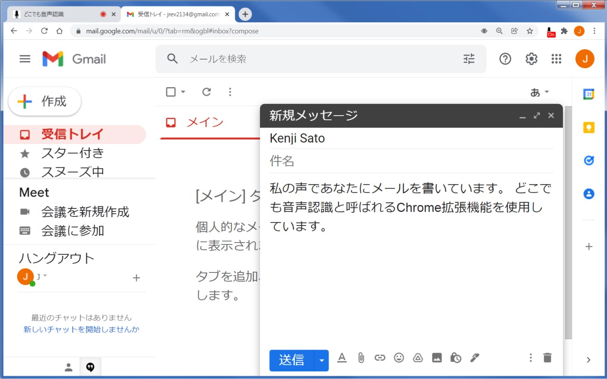Go to Chrome home page

59,31
